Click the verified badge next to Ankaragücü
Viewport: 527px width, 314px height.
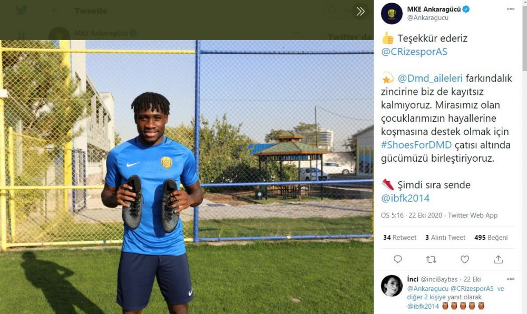click(x=466, y=9)
